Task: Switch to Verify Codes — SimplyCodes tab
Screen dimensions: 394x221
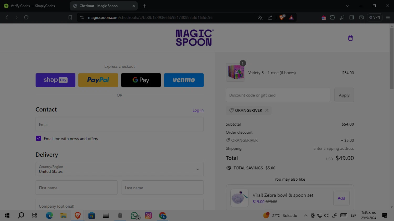Action: coord(33,6)
